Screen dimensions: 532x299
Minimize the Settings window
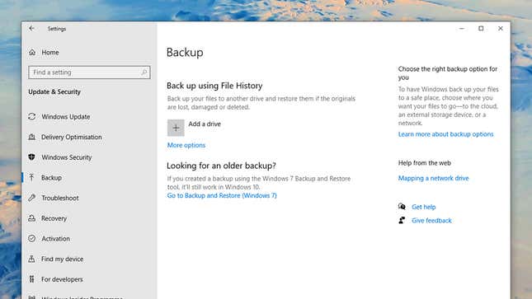[461, 29]
